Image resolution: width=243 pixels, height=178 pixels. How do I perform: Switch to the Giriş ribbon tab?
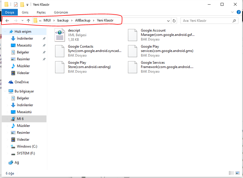(25, 12)
